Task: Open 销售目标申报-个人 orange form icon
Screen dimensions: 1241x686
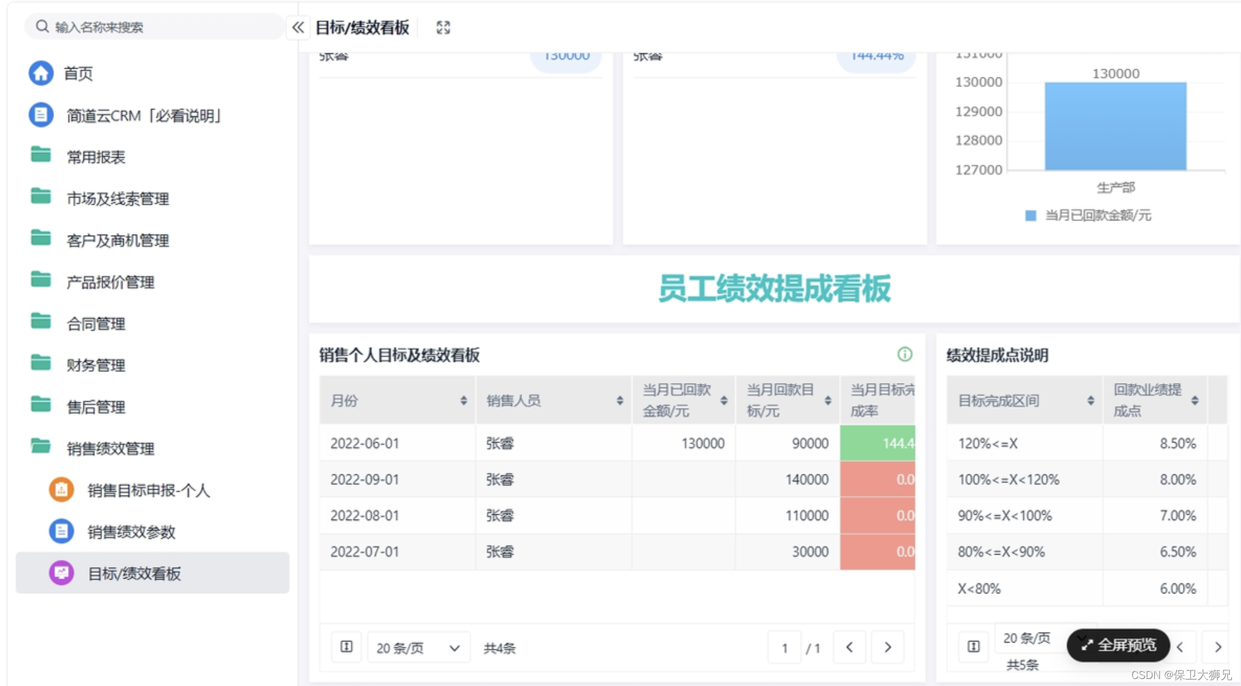Action: (x=62, y=490)
